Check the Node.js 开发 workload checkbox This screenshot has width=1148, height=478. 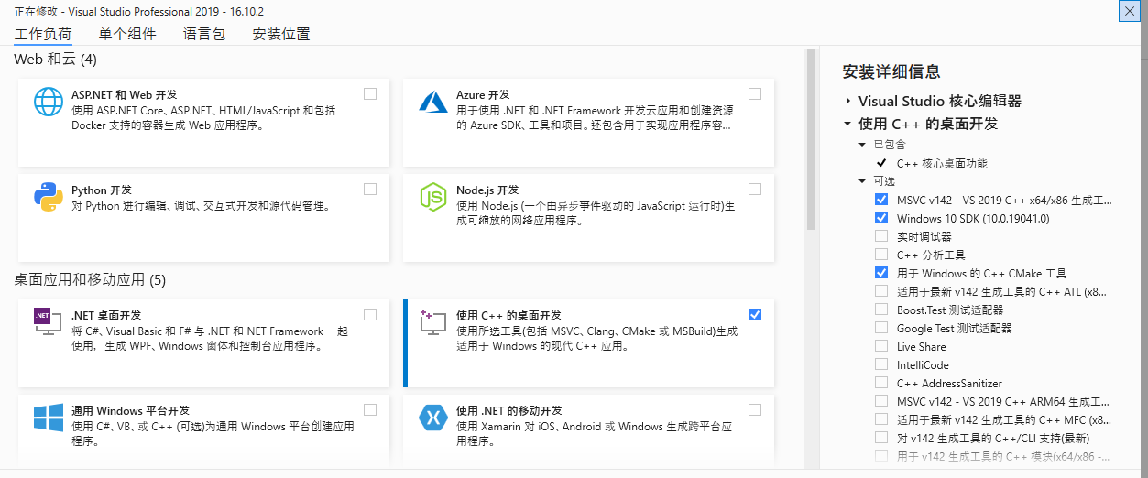point(755,190)
